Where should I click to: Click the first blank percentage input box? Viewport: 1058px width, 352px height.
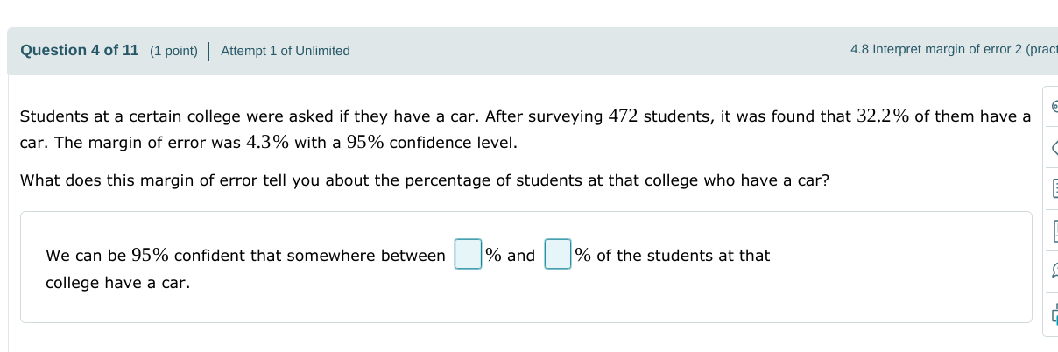[468, 255]
